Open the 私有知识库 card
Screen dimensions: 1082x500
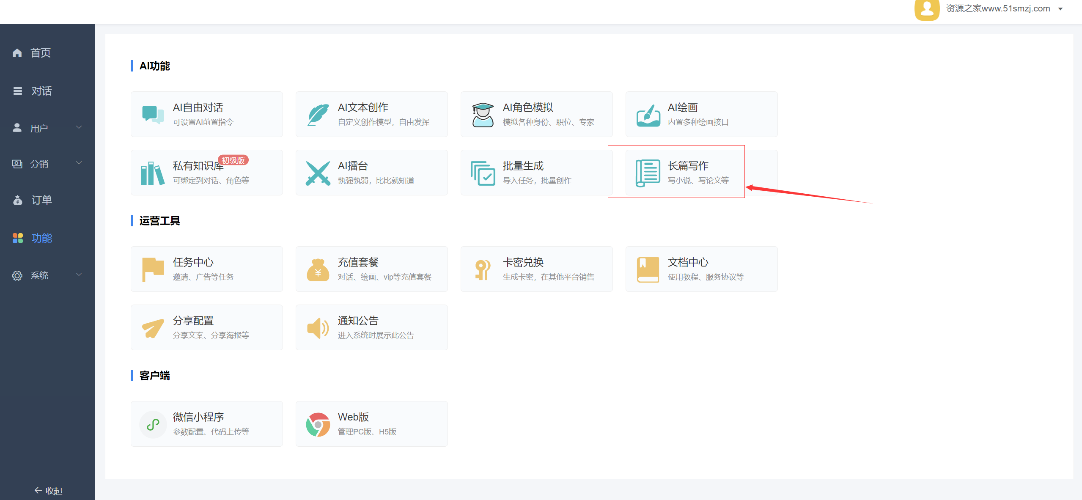pyautogui.click(x=206, y=173)
